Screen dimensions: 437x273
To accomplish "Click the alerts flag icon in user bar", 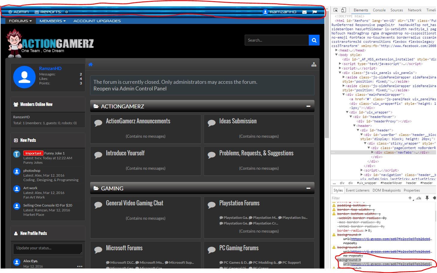I will pyautogui.click(x=314, y=12).
